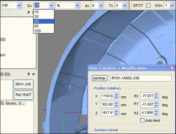The width and height of the screenshot is (176, 134).
Task: Increase the RX angle spinner
Action: point(156,95)
